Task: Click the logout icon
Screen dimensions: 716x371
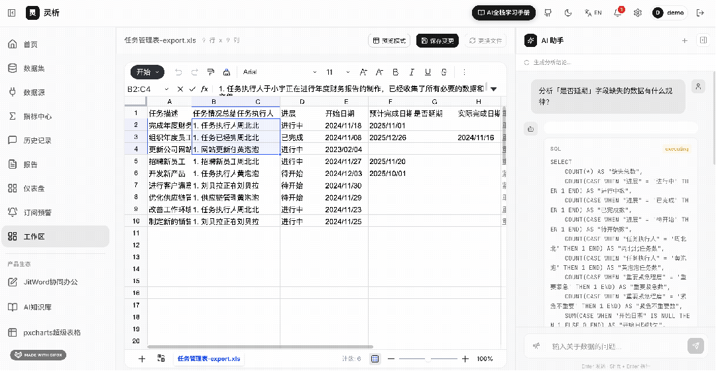Action: pos(701,13)
